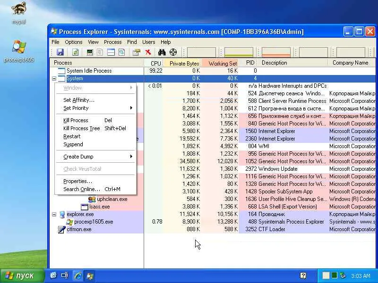Image resolution: width=378 pixels, height=283 pixels.
Task: Open the System Information graph icon
Action: (90, 52)
